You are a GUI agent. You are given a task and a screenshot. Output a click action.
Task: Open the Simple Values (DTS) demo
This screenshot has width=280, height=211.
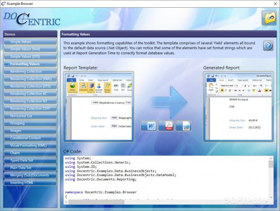(x=30, y=56)
